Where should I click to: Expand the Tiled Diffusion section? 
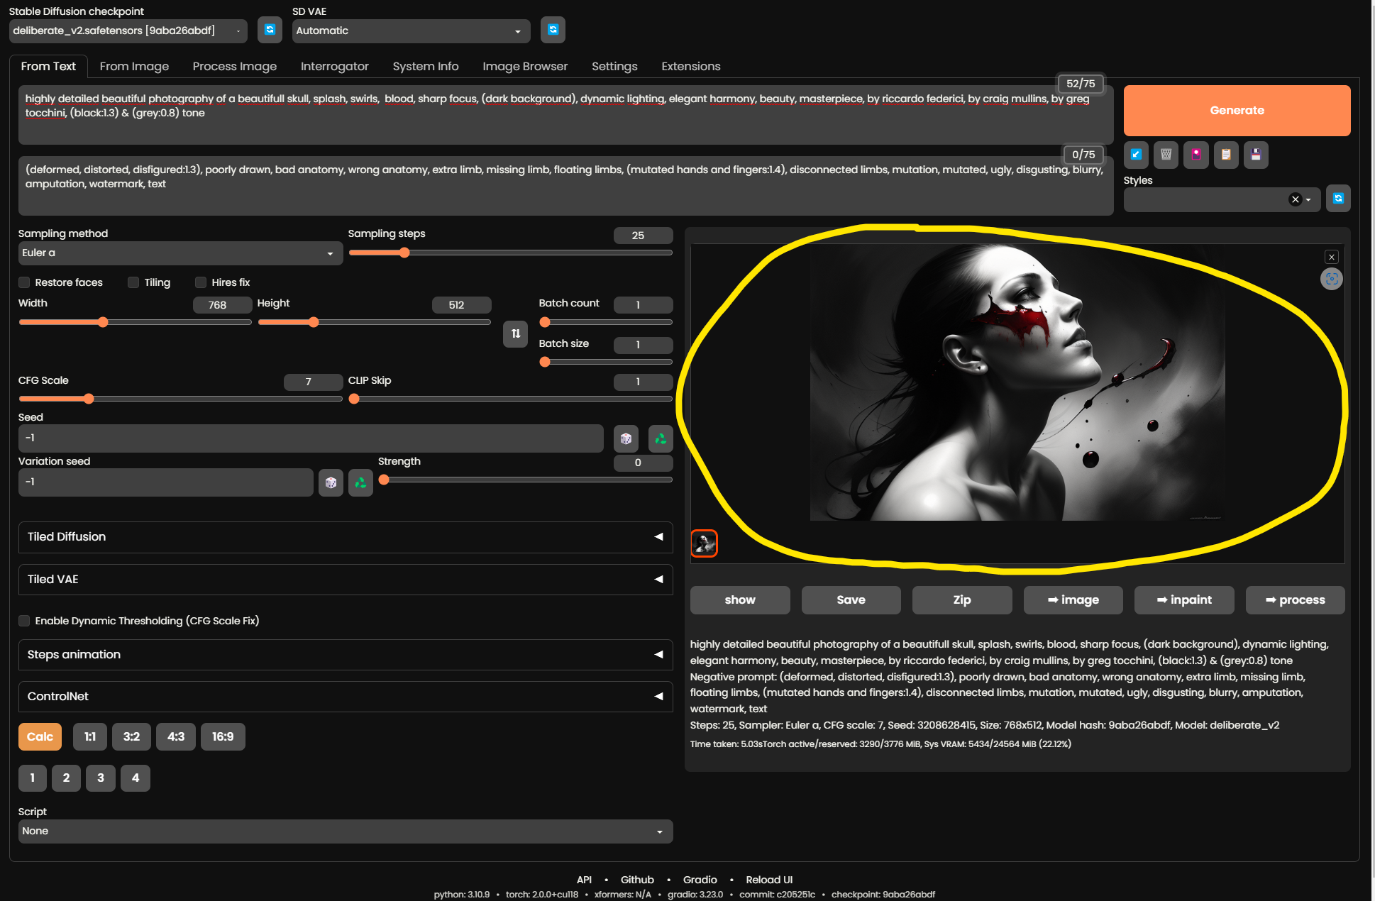346,537
